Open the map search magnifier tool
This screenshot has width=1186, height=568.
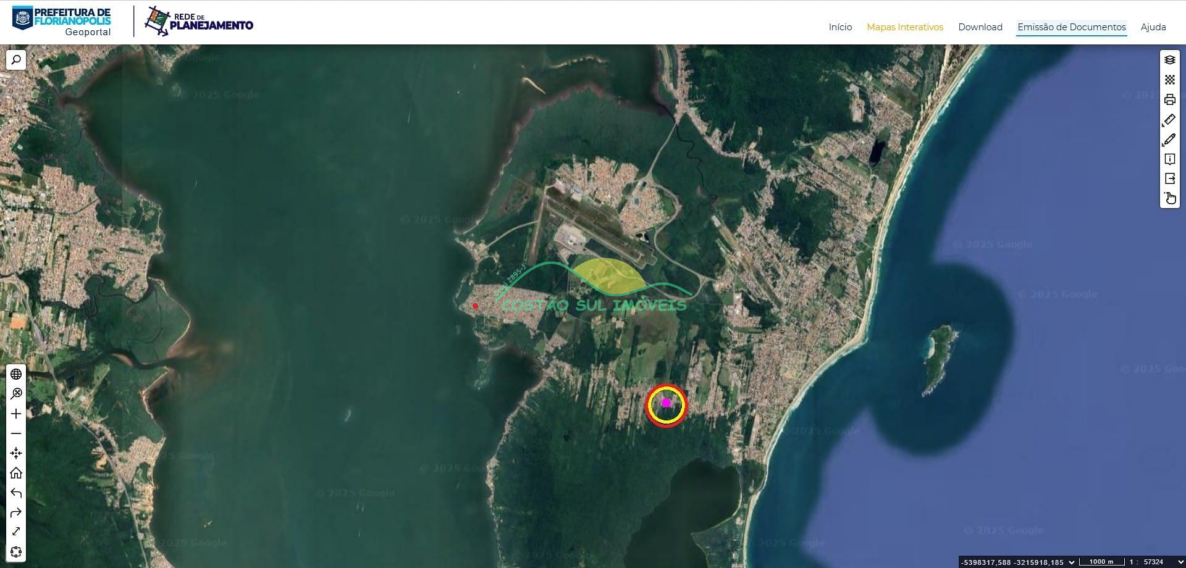pyautogui.click(x=16, y=60)
